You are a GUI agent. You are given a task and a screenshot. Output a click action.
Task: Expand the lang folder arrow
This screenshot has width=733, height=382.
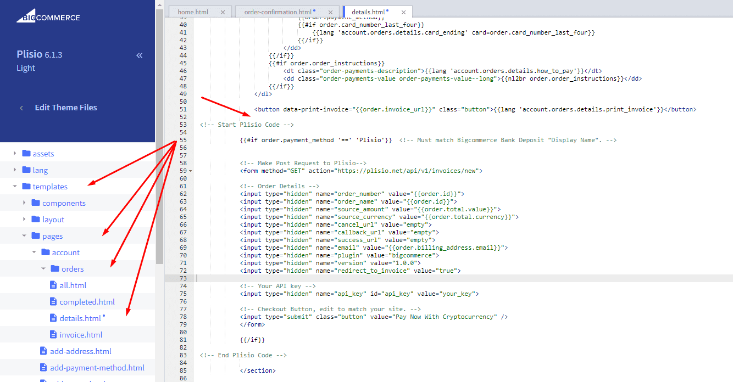point(15,170)
